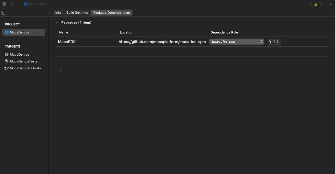335x174 pixels.
Task: Remove a package with the minus button
Action: (x=68, y=71)
